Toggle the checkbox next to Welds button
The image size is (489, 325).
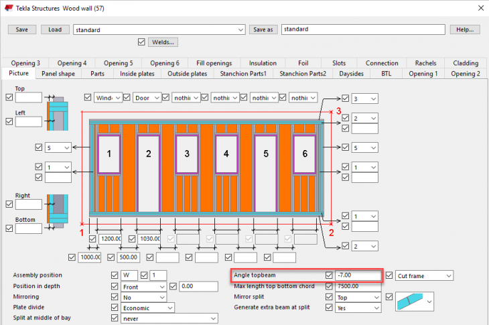pyautogui.click(x=141, y=42)
